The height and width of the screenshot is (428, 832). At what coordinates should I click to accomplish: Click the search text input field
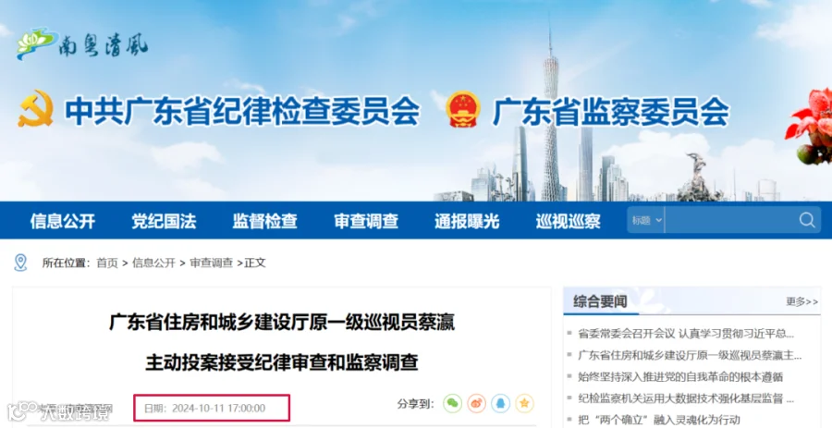pyautogui.click(x=730, y=220)
